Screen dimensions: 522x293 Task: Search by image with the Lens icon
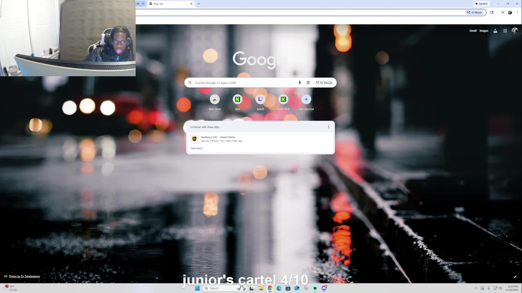[308, 83]
